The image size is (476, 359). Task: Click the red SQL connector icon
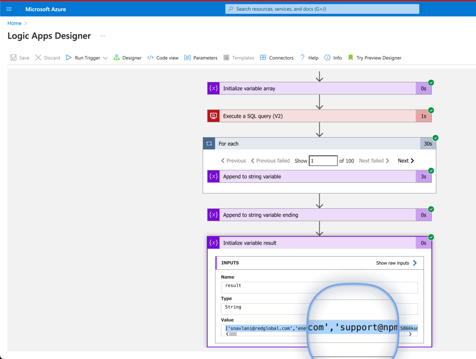[x=213, y=116]
